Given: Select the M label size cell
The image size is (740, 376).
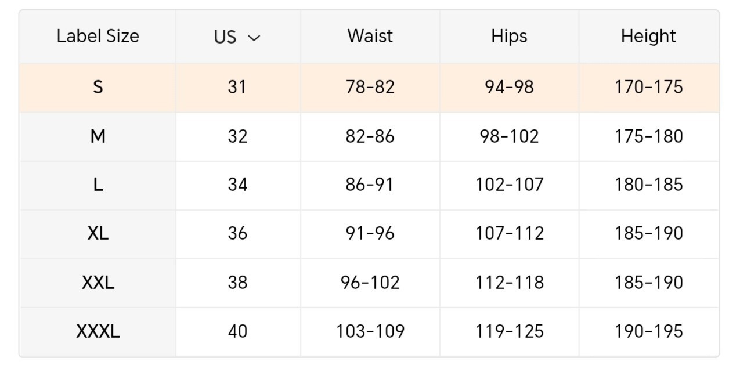Looking at the screenshot, I should pos(98,136).
